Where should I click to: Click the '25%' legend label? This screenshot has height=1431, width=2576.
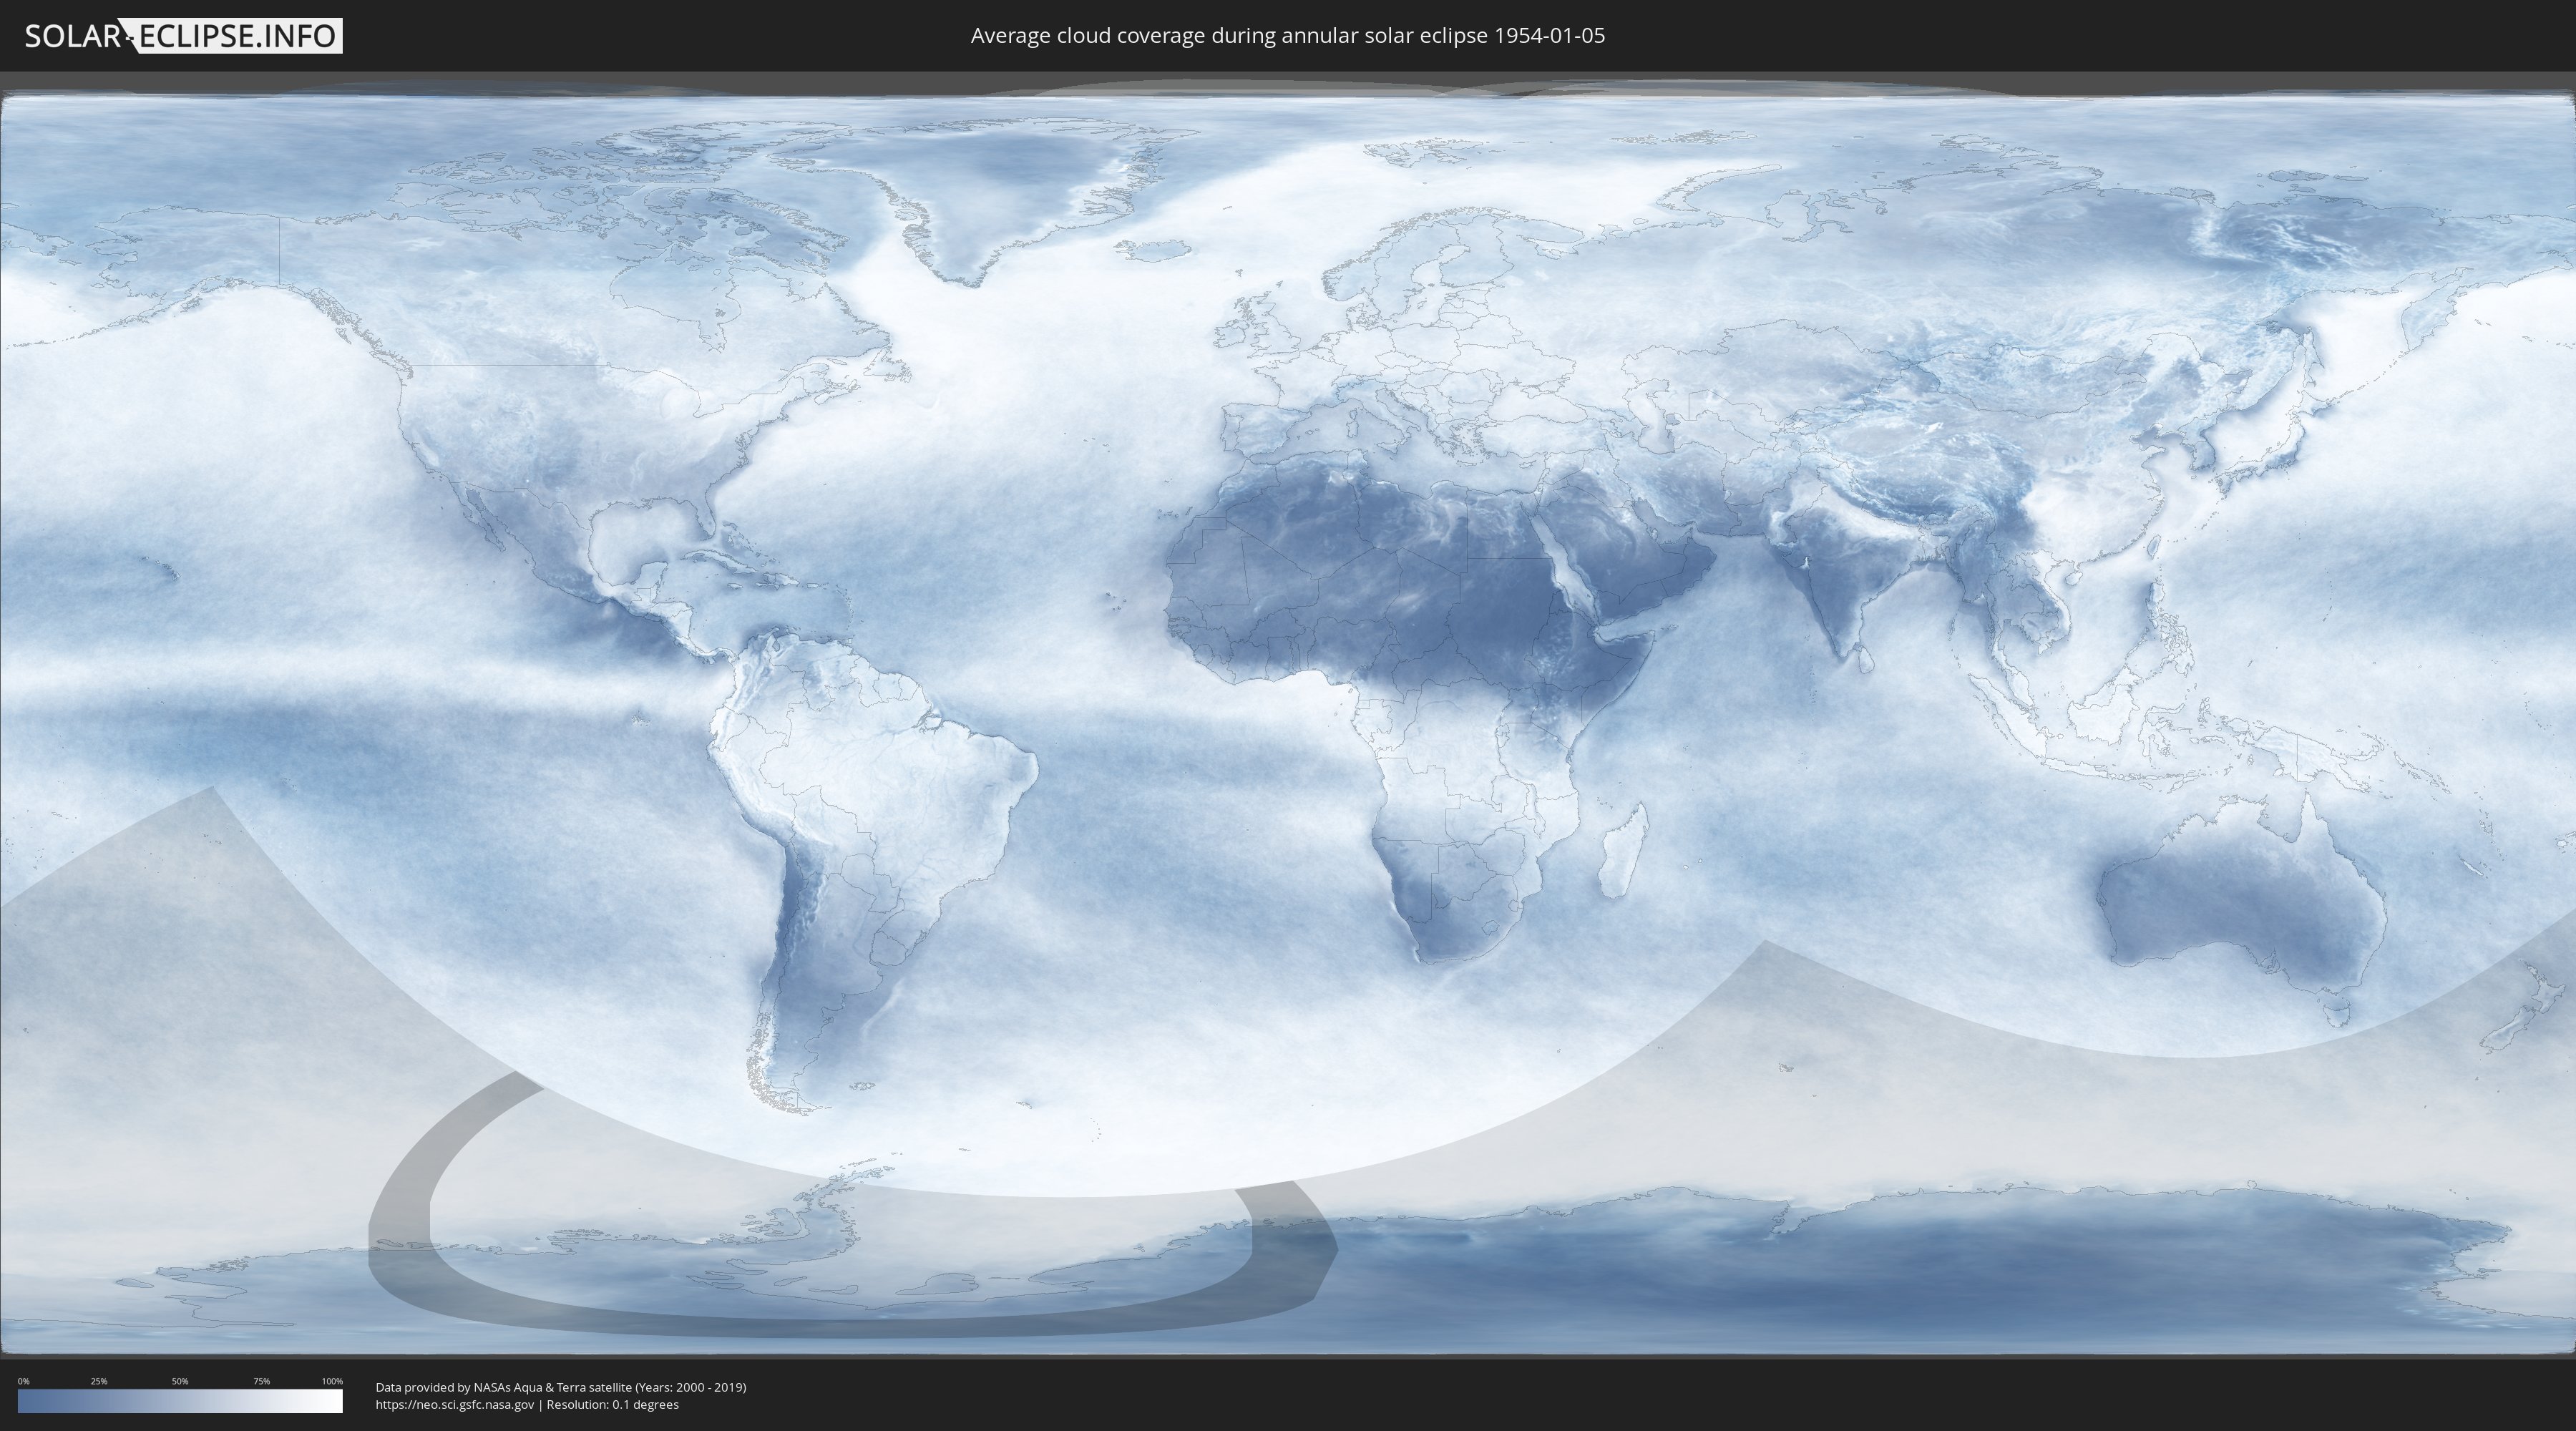[99, 1381]
